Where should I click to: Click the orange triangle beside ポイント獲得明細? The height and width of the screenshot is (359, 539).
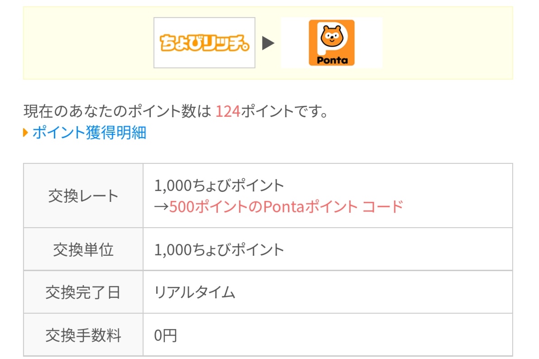pos(25,132)
